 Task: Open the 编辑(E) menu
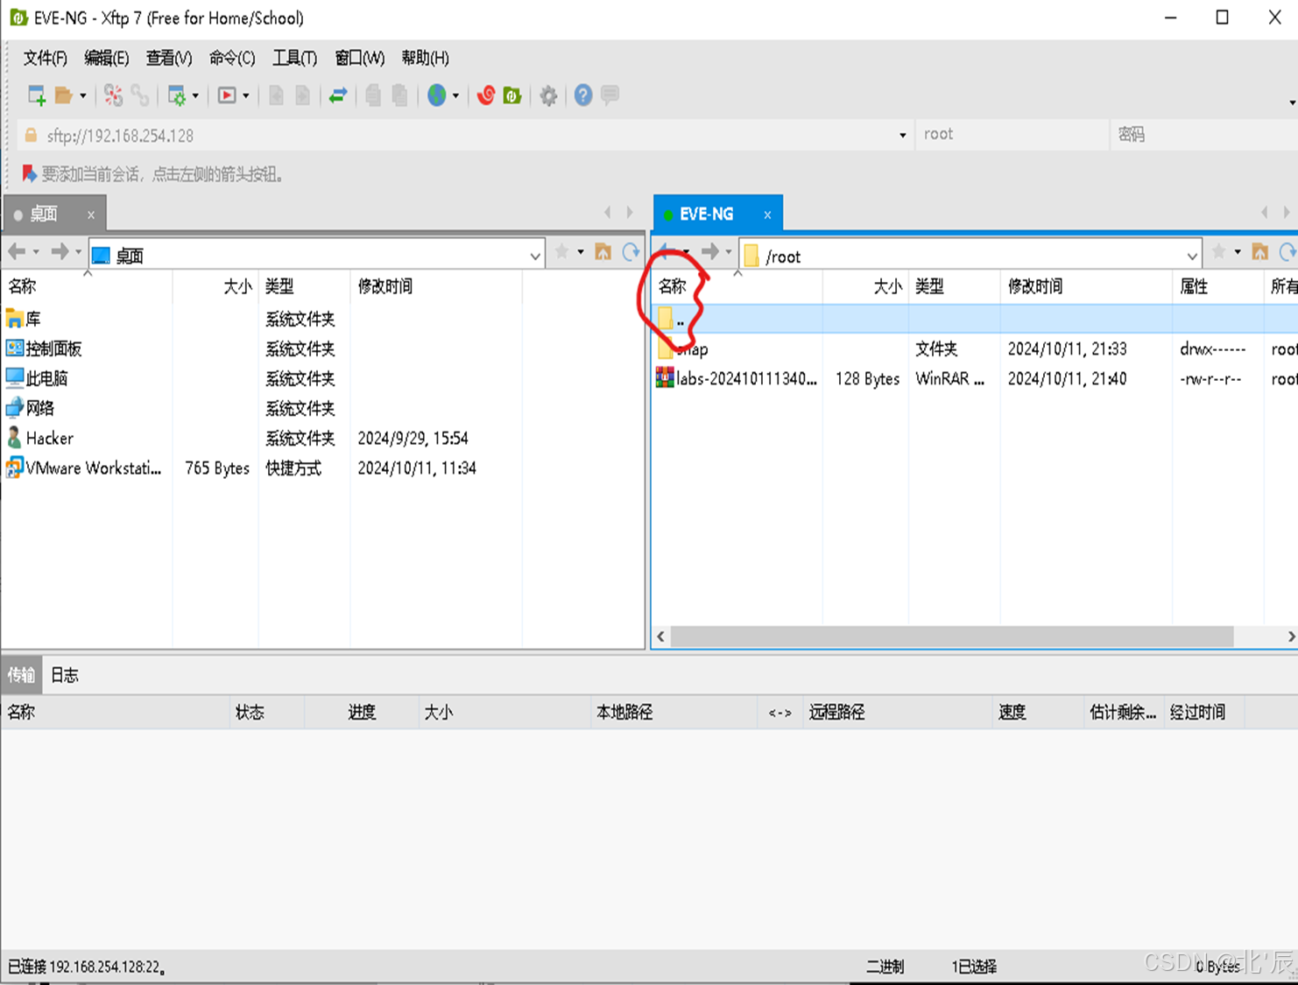(x=107, y=58)
